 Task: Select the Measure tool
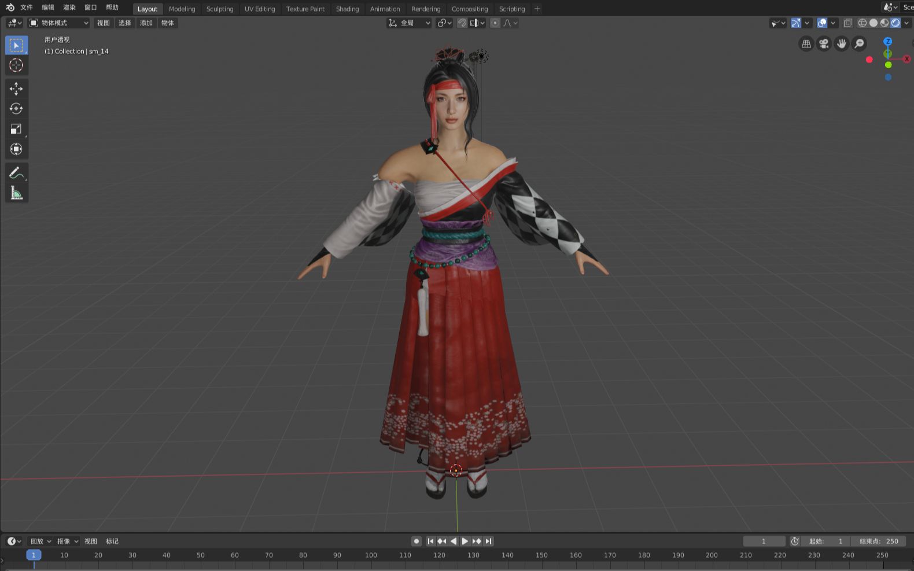16,193
